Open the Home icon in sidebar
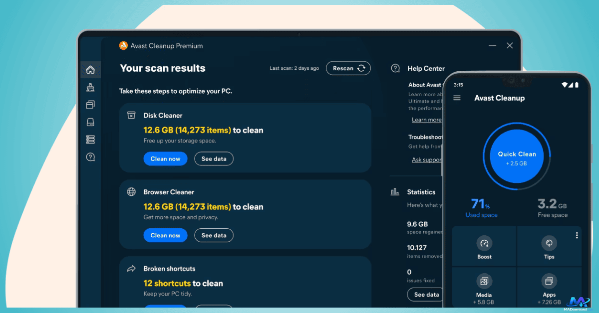Image resolution: width=599 pixels, height=313 pixels. [x=90, y=70]
